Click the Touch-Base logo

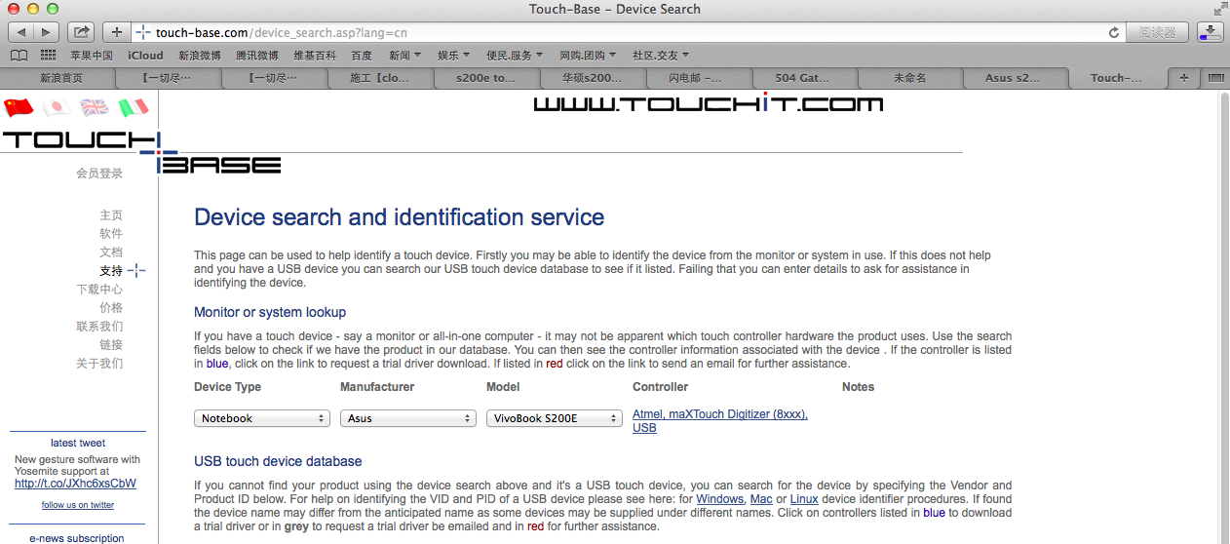click(141, 152)
